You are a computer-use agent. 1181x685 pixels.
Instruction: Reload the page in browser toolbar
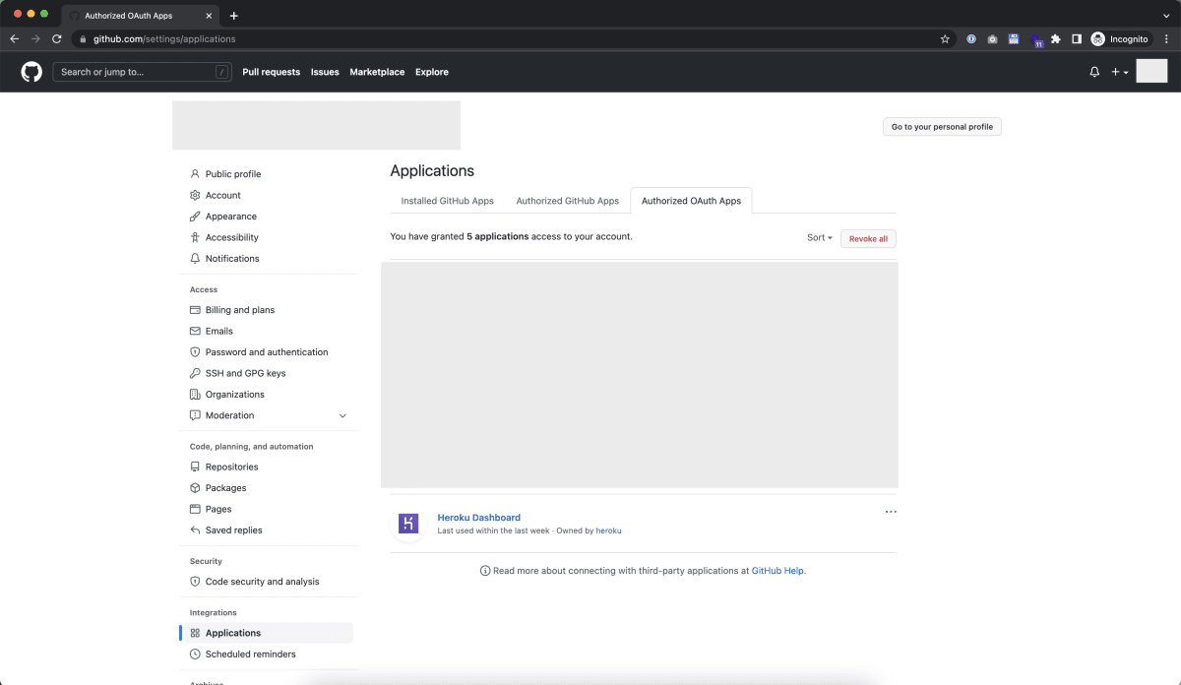[56, 39]
